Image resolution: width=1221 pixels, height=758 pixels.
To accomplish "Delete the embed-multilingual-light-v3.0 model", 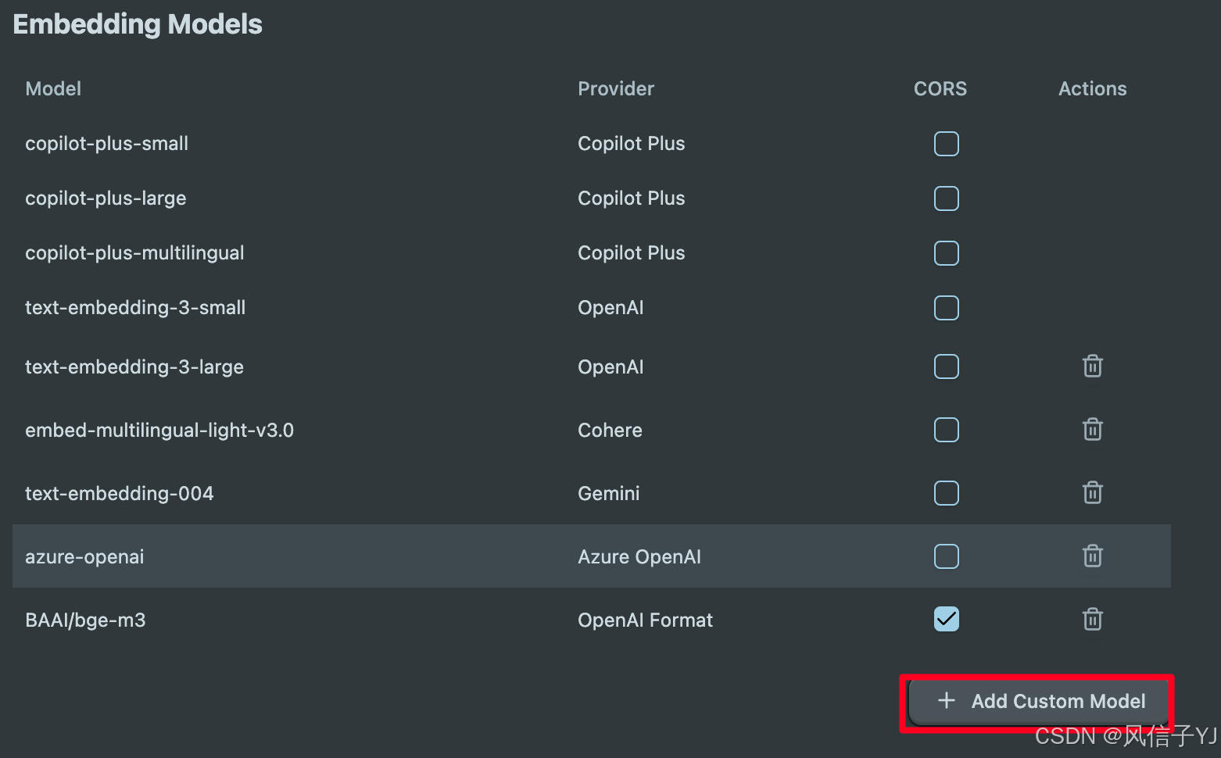I will [1092, 429].
